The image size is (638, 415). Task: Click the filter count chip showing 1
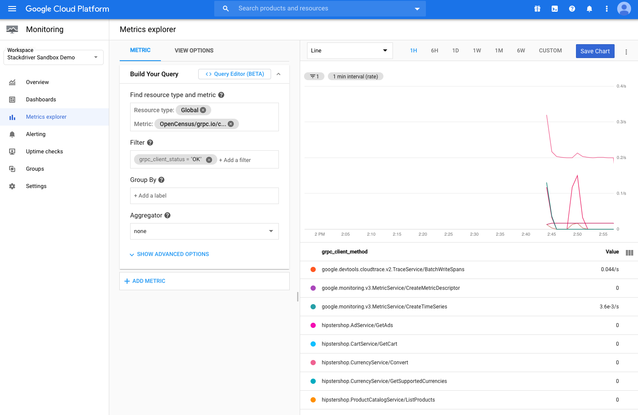314,77
